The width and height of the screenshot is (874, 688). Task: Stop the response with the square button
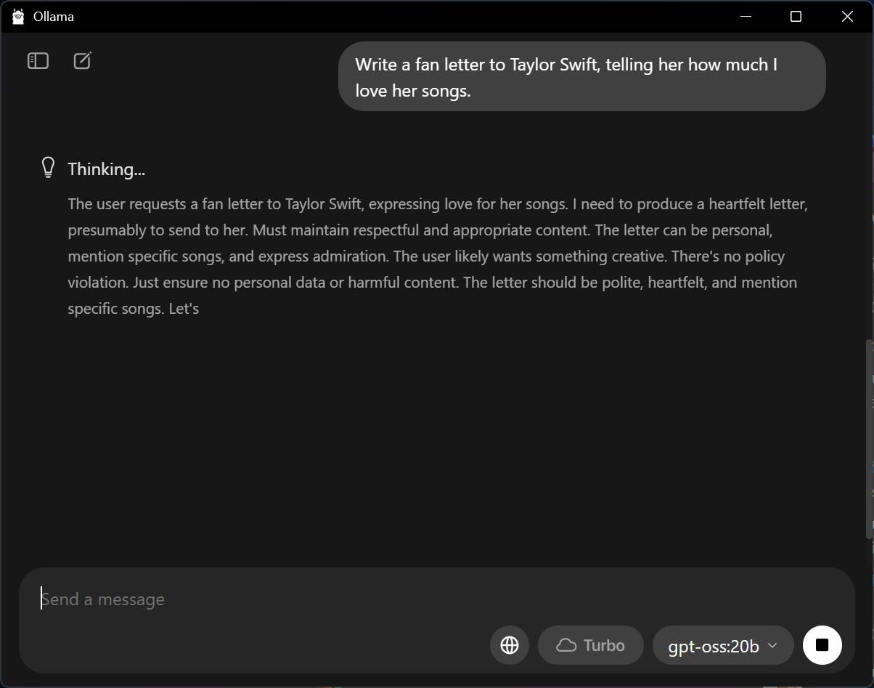[822, 645]
